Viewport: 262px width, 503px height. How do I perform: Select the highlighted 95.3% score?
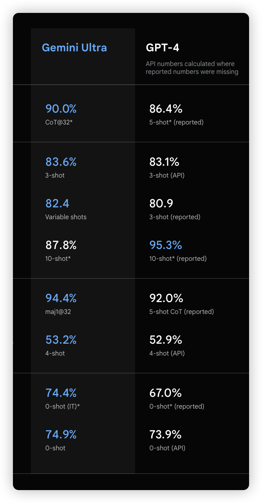click(165, 245)
